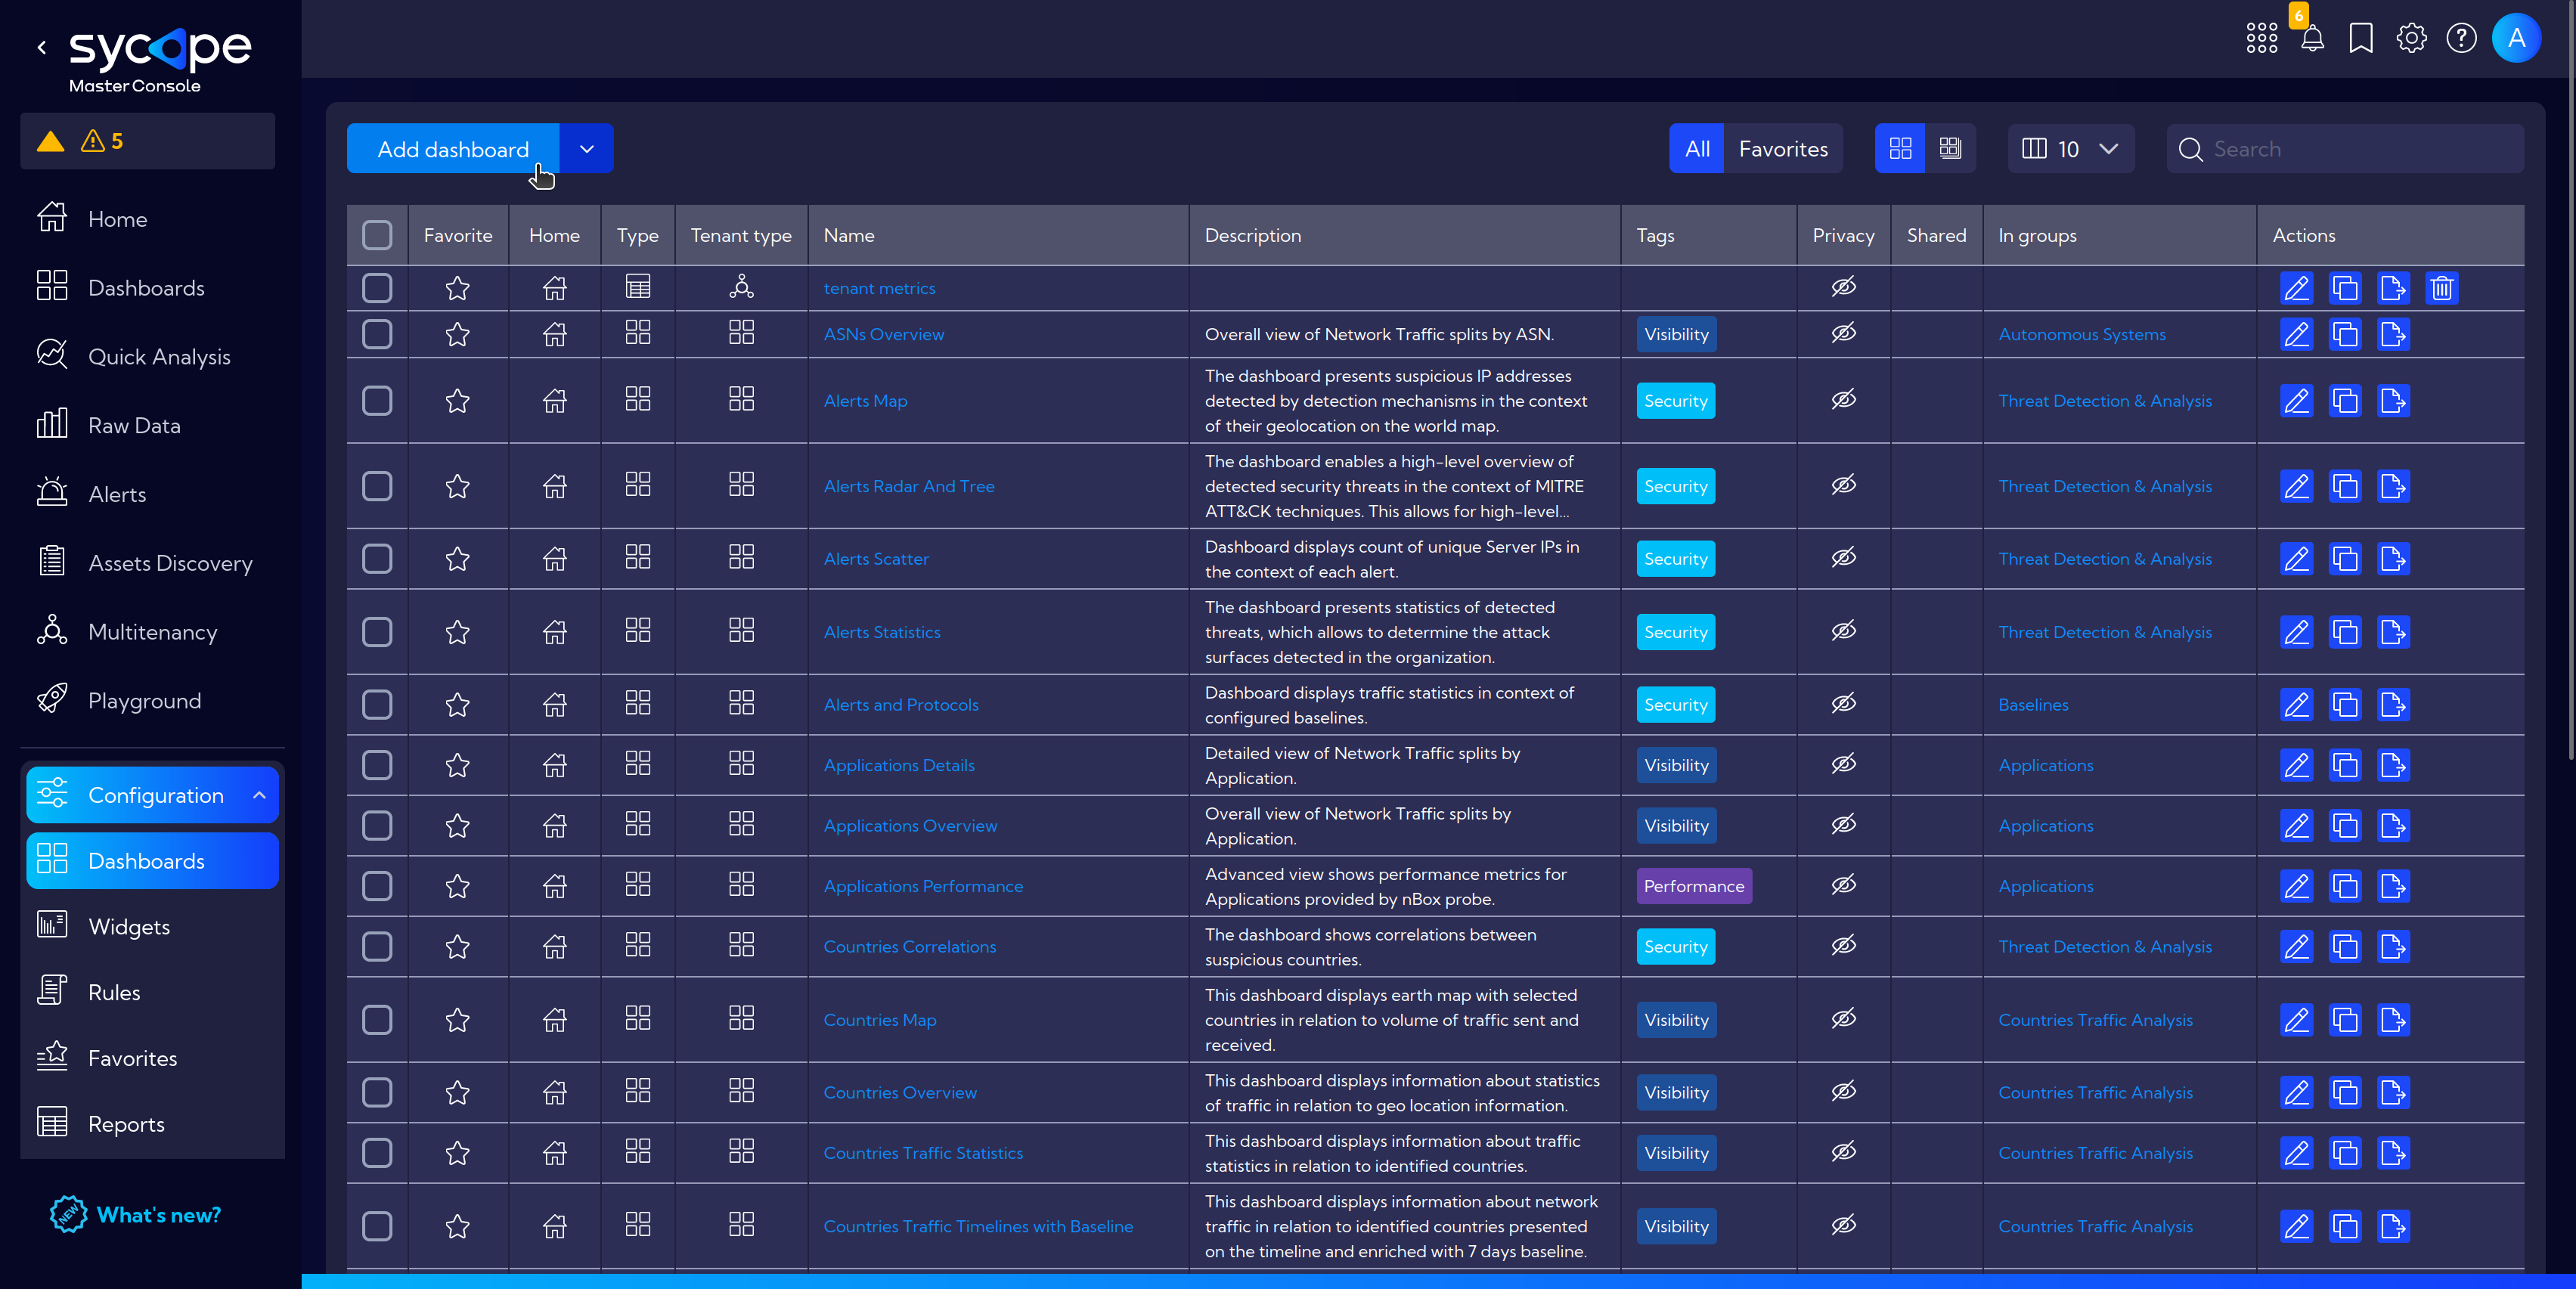Screen dimensions: 2576x1289
Task: Open settings gear icon
Action: tap(2411, 38)
